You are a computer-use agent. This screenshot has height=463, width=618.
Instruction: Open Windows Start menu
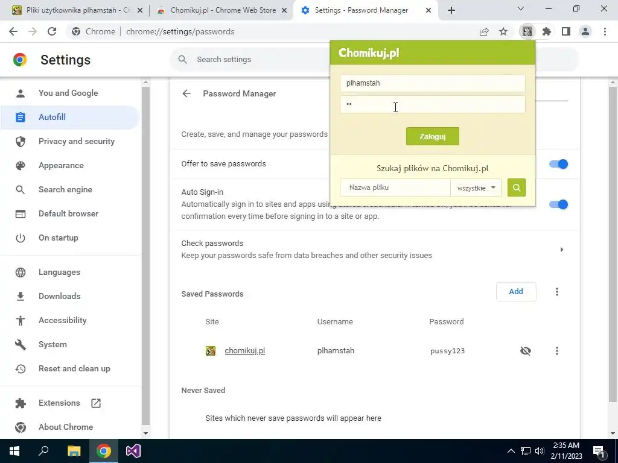14,451
